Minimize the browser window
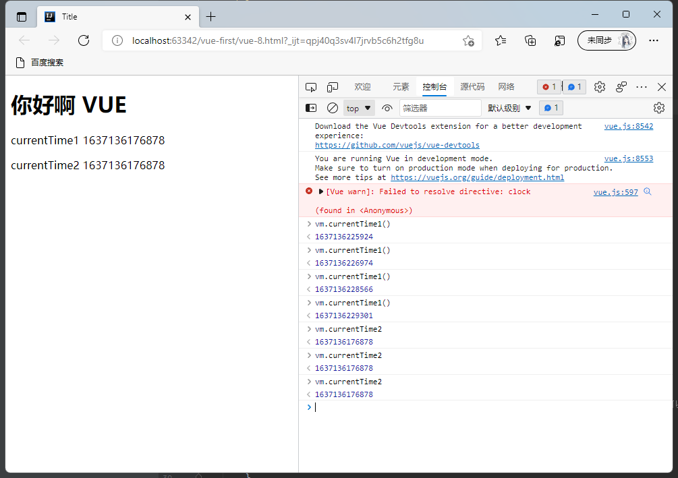678x478 pixels. [x=595, y=15]
